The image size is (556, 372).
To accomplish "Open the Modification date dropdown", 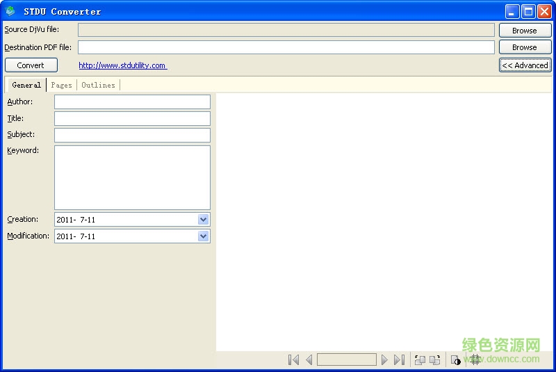I will [x=203, y=236].
